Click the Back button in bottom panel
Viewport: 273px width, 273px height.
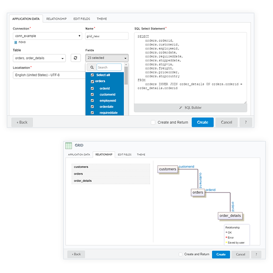(76, 254)
